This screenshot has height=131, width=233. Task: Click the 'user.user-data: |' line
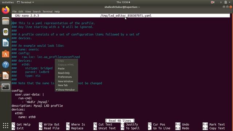29,95
